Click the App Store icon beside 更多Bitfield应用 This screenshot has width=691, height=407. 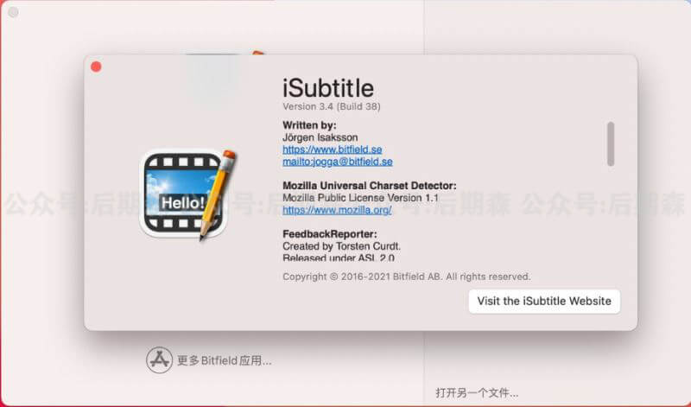coord(159,359)
